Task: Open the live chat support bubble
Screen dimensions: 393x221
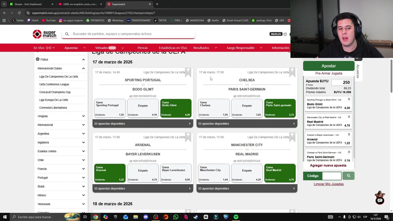Action: tap(380, 200)
